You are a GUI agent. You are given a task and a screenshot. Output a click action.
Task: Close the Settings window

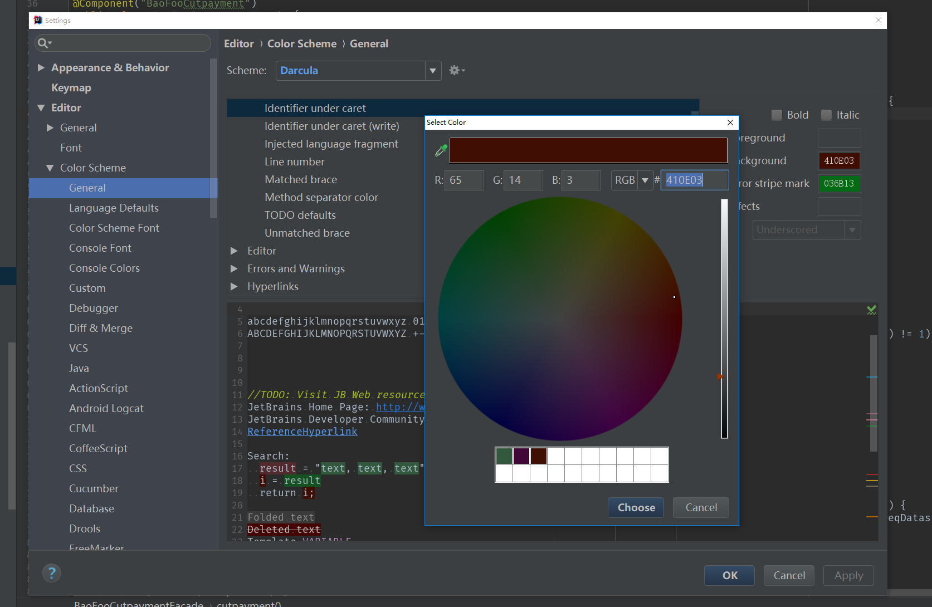pyautogui.click(x=879, y=20)
